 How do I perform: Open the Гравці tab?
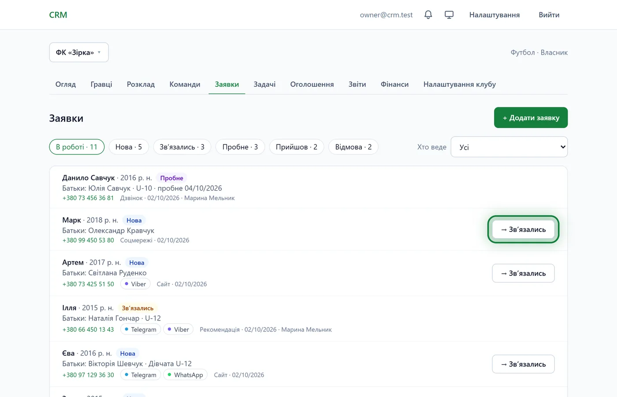[101, 84]
